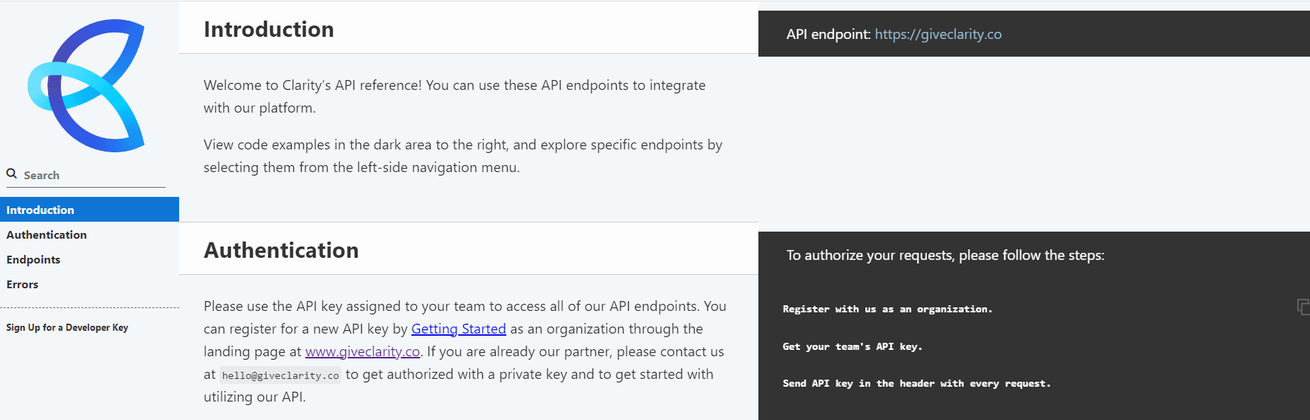
Task: Click the Clarity logo in the sidebar
Action: 86,85
